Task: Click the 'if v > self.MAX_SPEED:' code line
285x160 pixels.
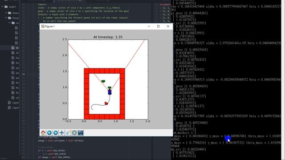Action: pos(52,151)
